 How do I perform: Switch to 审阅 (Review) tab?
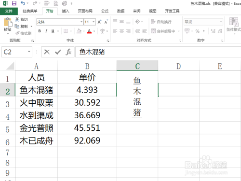tap(137, 11)
